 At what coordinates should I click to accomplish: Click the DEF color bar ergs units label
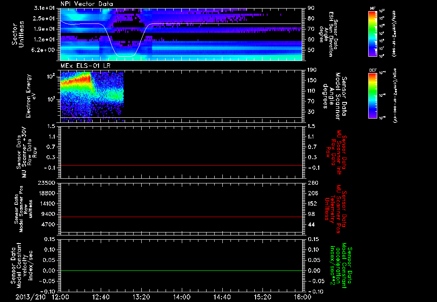click(395, 96)
